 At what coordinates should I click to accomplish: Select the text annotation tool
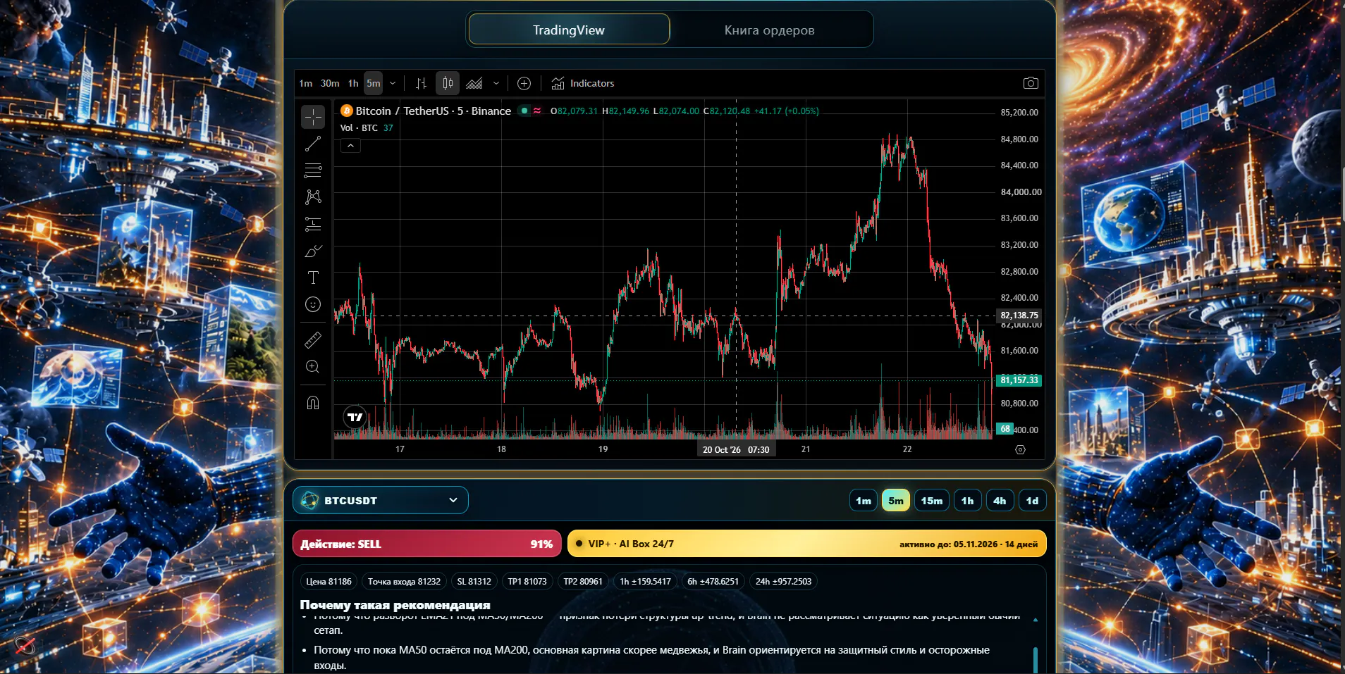(313, 277)
